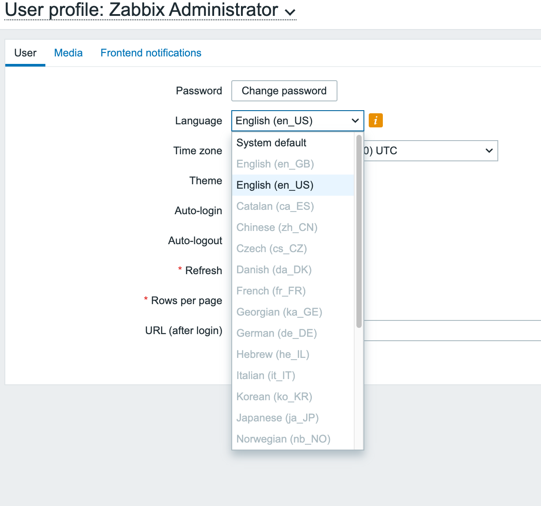Click the Change password button
541x506 pixels.
pyautogui.click(x=284, y=91)
